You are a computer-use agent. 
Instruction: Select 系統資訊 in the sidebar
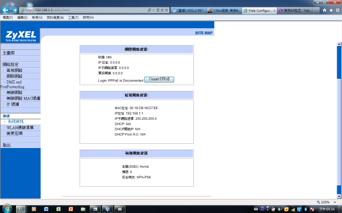(x=15, y=121)
